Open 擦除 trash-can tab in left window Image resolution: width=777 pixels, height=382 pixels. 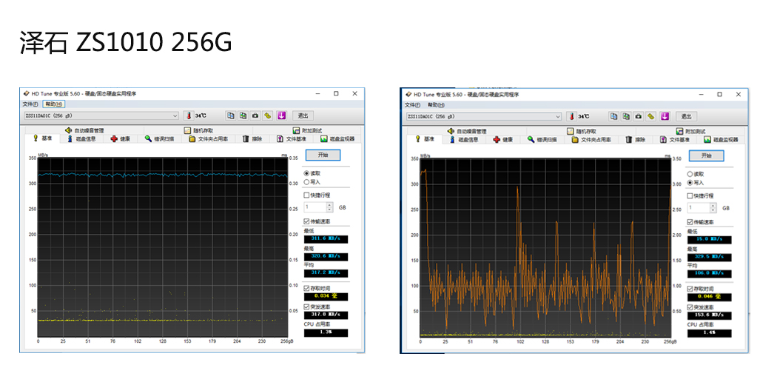pyautogui.click(x=252, y=138)
